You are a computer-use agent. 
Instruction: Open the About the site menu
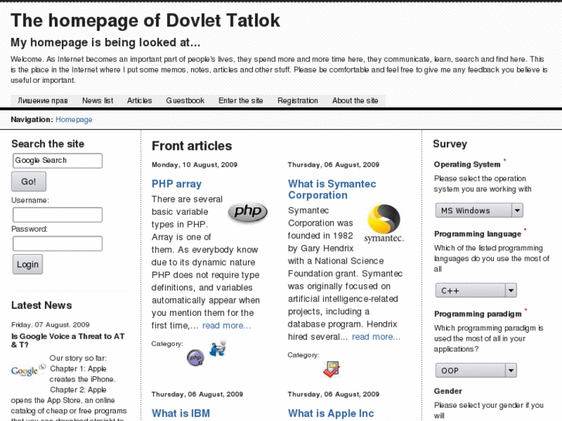click(355, 100)
